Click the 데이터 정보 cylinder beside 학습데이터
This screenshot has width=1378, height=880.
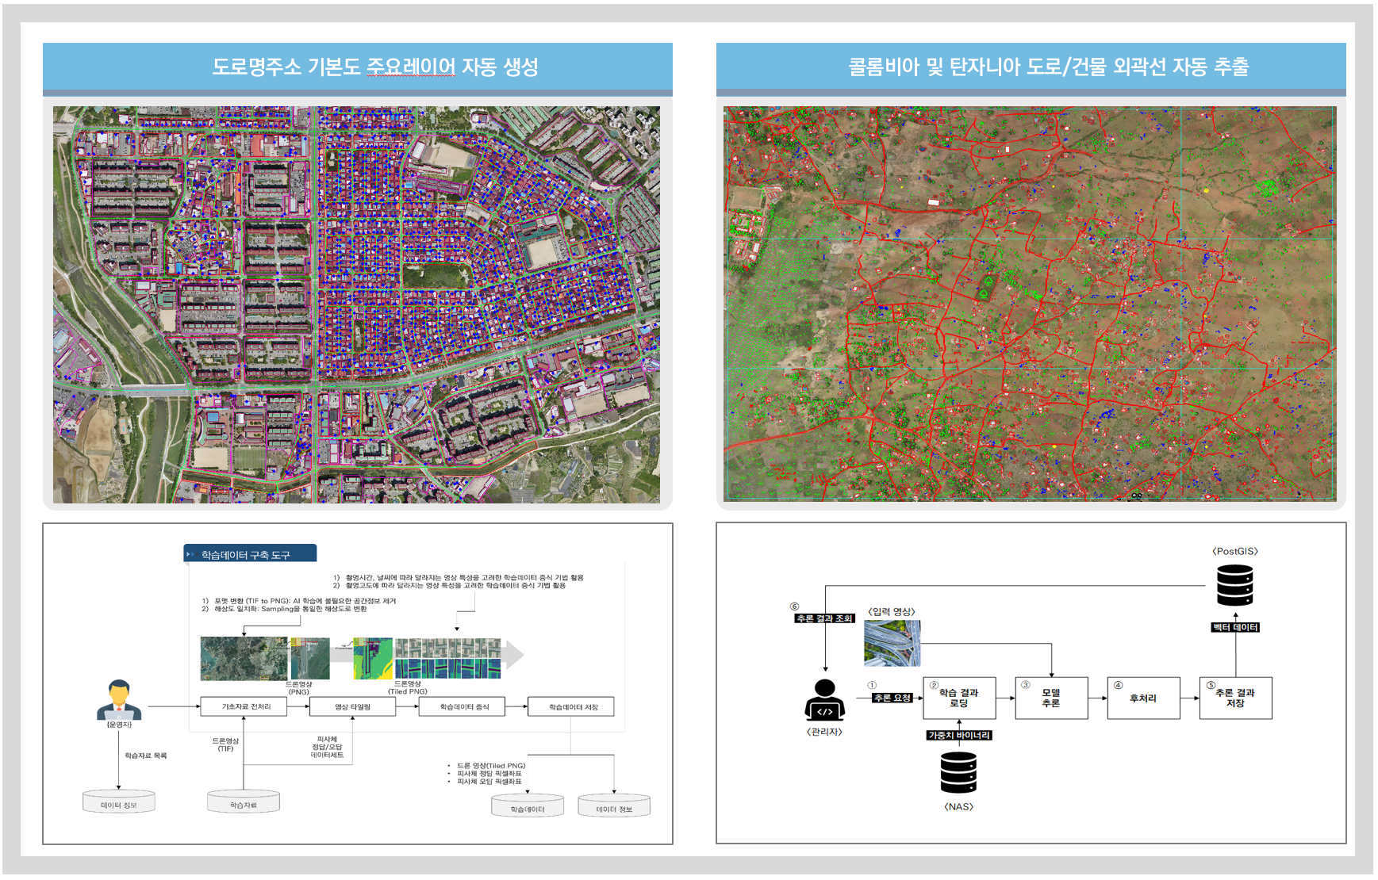[x=614, y=805]
